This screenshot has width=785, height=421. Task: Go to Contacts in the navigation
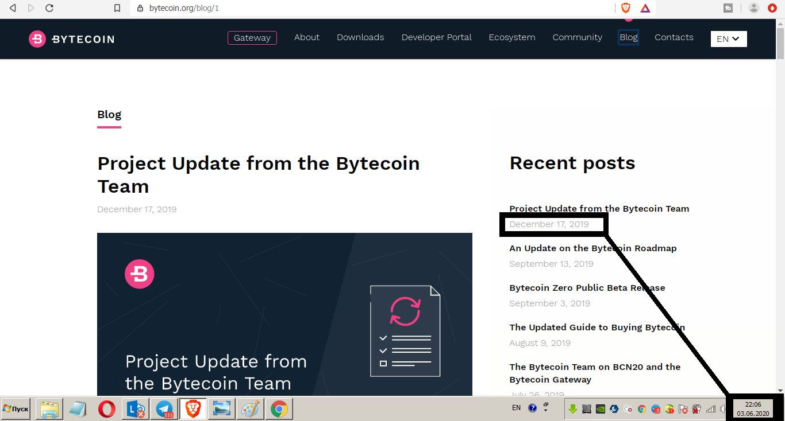(x=674, y=37)
